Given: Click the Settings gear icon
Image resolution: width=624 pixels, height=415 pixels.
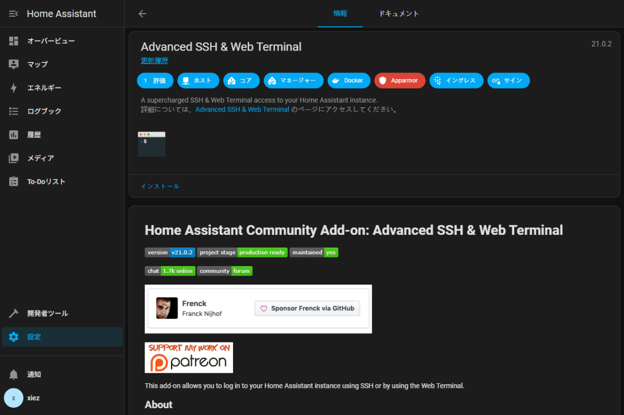Looking at the screenshot, I should click(x=14, y=337).
